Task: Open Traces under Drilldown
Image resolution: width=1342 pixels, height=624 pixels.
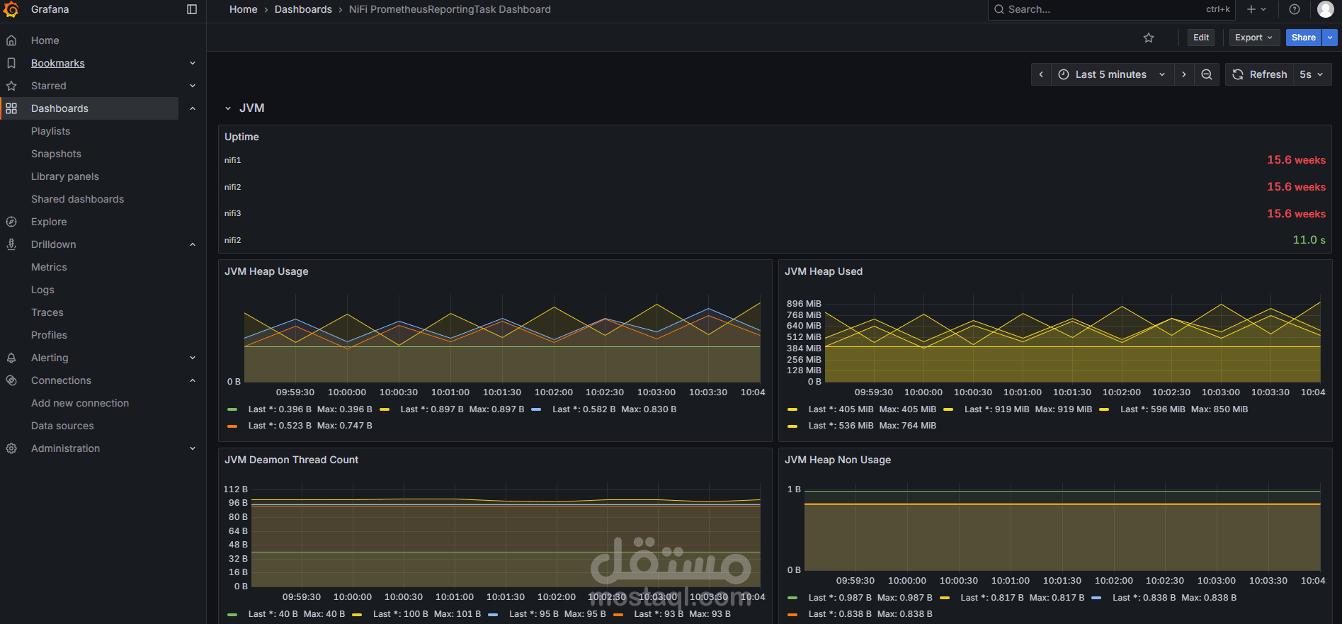Action: 47,312
